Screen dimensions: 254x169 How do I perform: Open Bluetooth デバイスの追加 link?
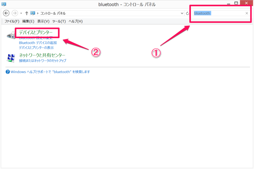tap(38, 43)
